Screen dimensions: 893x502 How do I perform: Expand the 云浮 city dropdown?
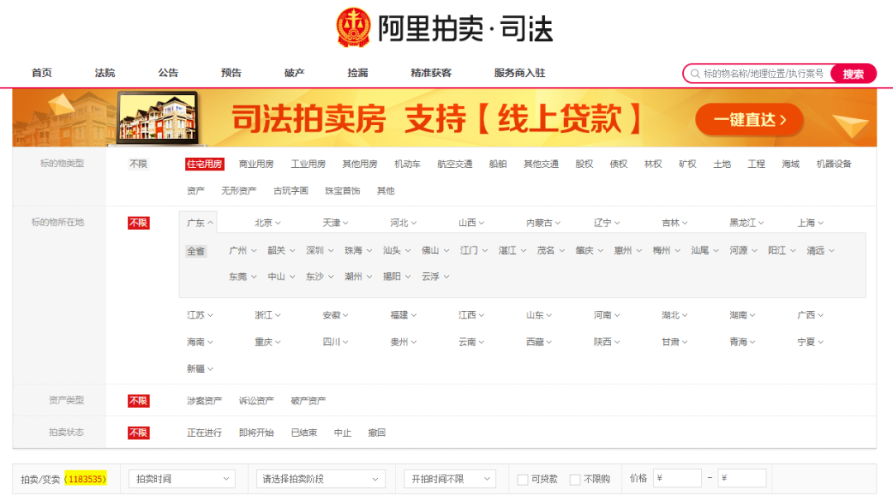coord(435,277)
